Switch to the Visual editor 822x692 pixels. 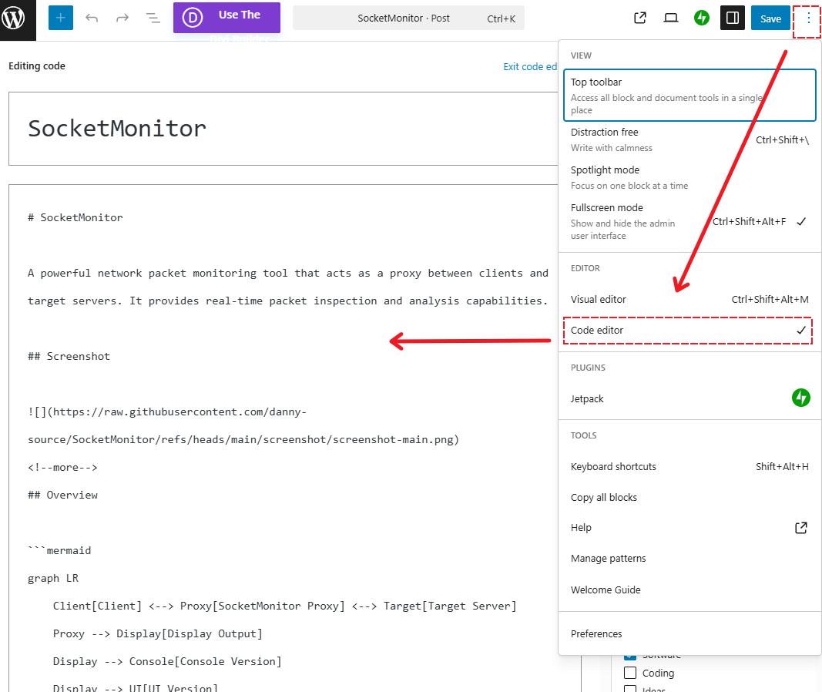coord(689,299)
